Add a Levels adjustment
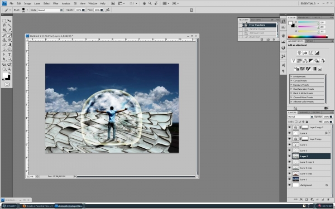 305,53
